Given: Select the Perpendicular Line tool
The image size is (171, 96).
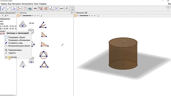Looking at the screenshot, I should (x=14, y=9).
